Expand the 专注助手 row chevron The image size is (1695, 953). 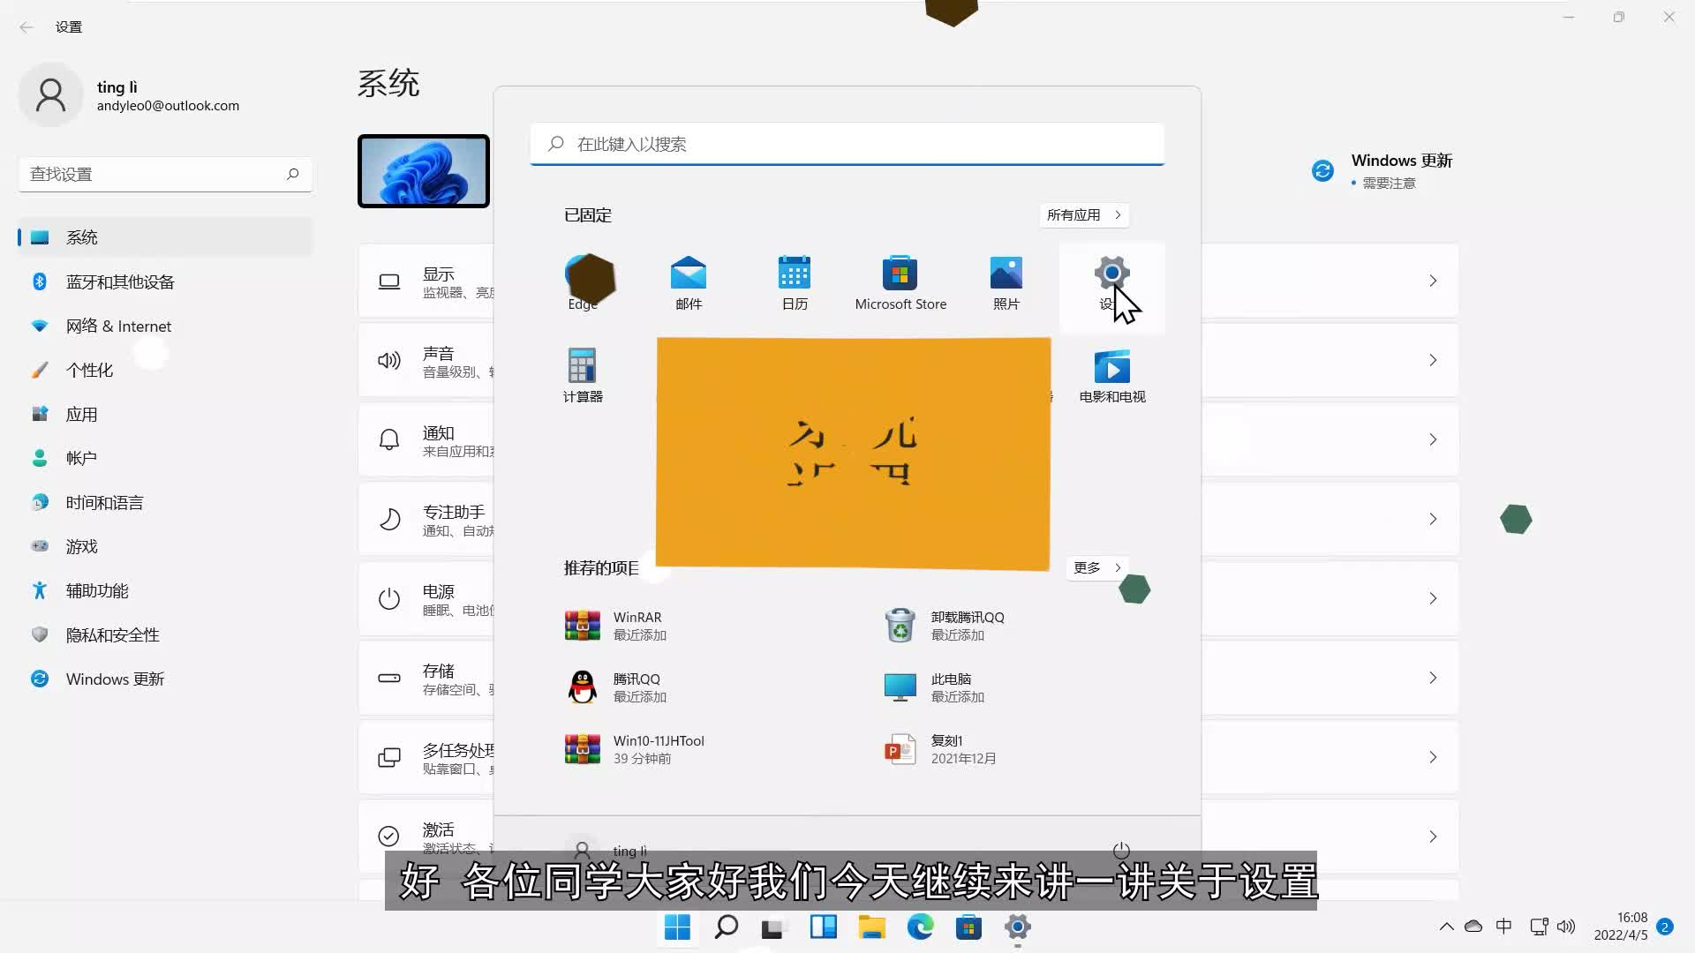[x=1433, y=519]
